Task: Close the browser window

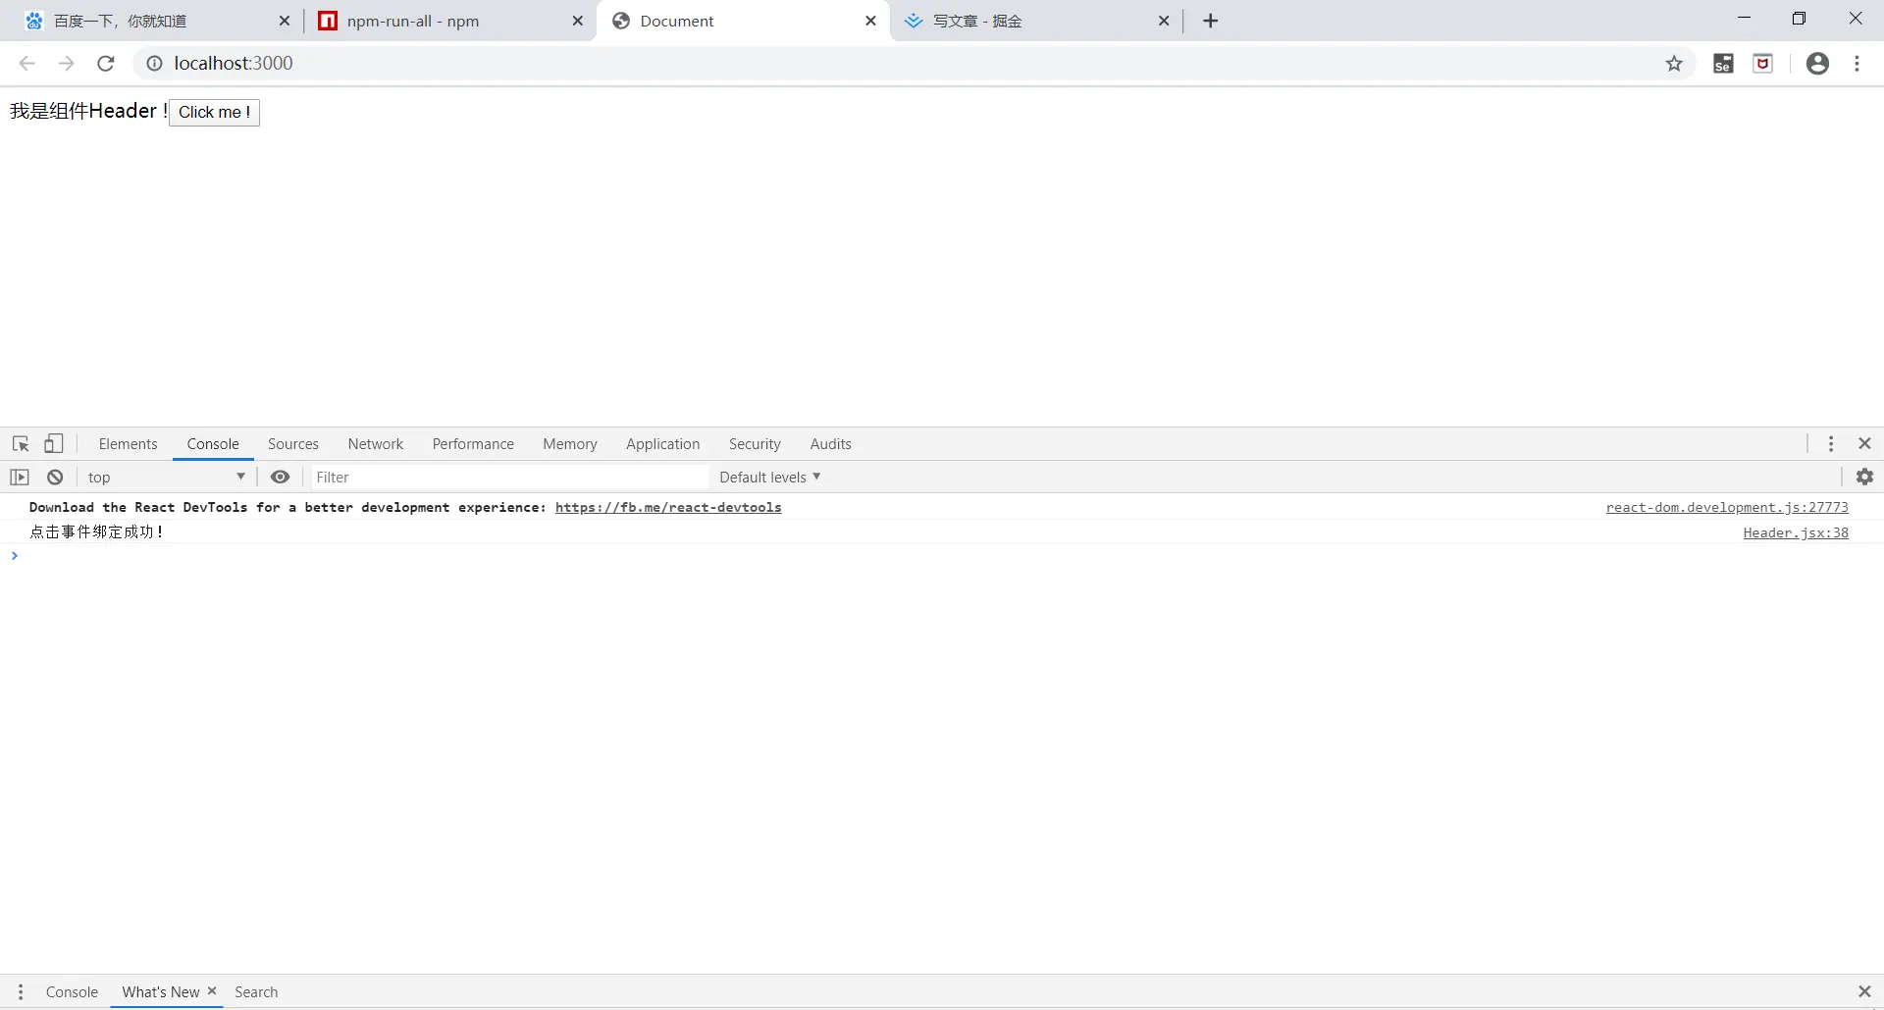Action: (1855, 19)
